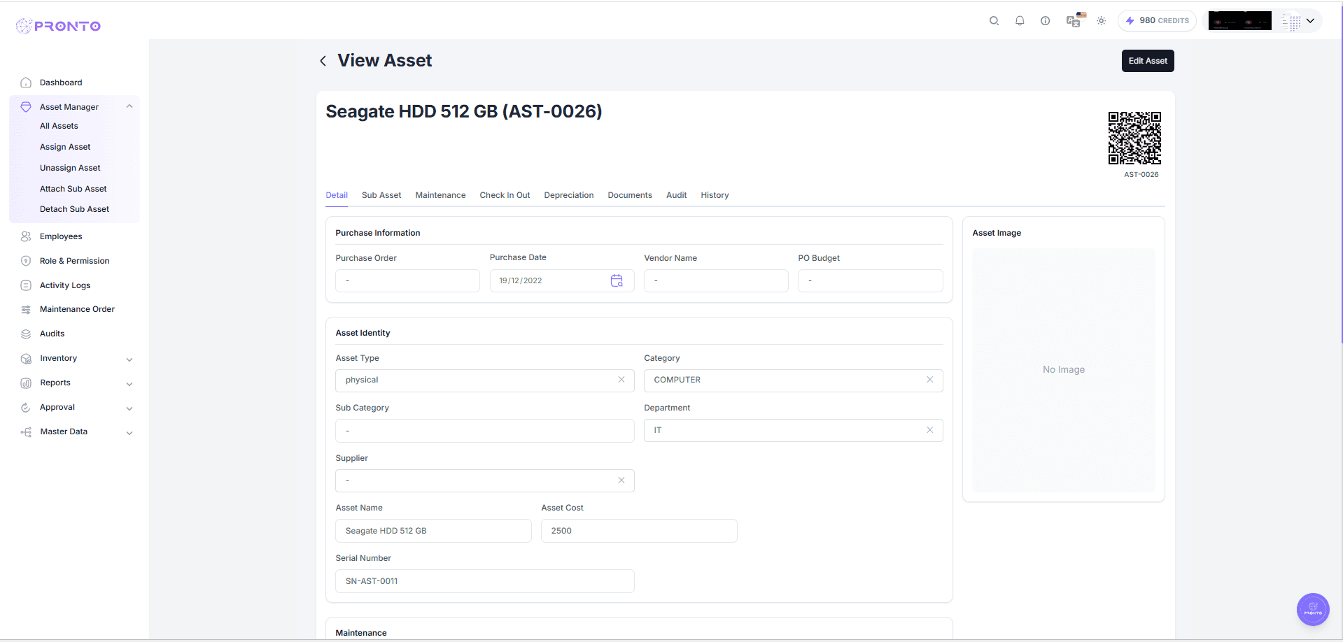Image resolution: width=1343 pixels, height=642 pixels.
Task: Click the Pronto logo
Action: point(58,25)
